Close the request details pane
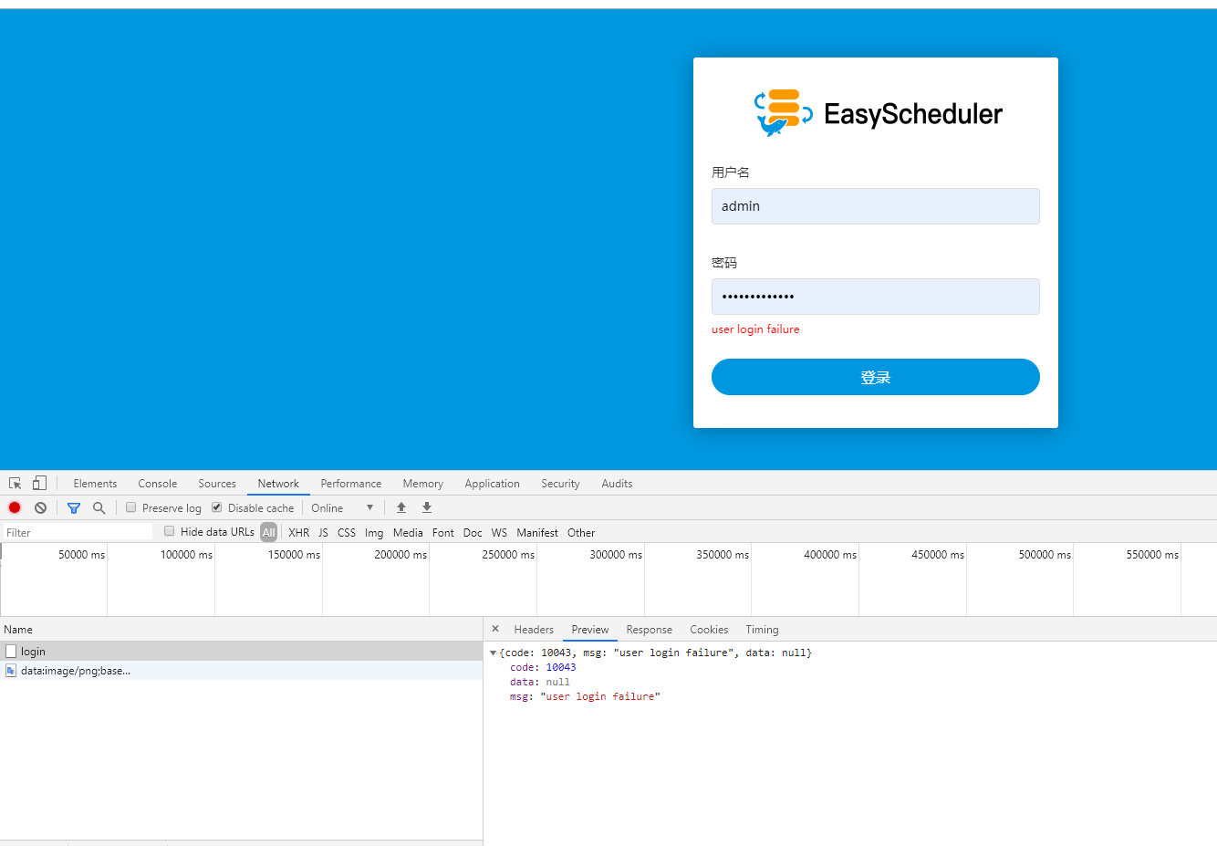 click(x=495, y=629)
